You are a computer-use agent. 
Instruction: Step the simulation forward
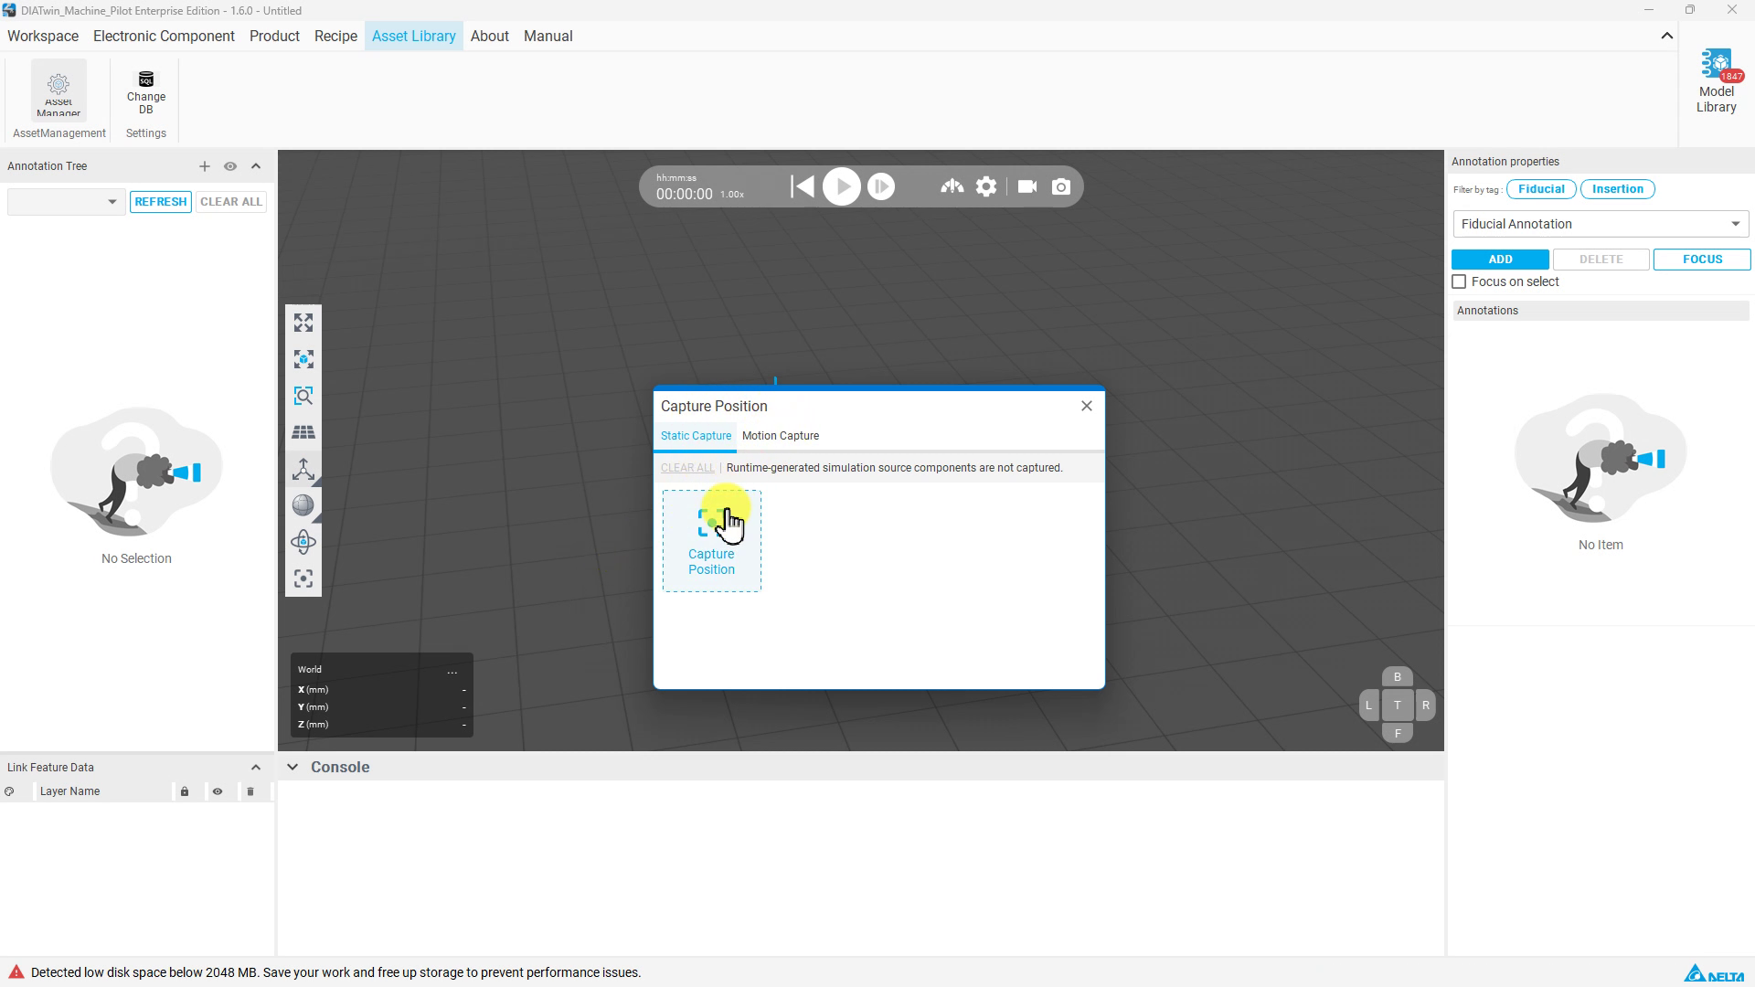pos(881,187)
